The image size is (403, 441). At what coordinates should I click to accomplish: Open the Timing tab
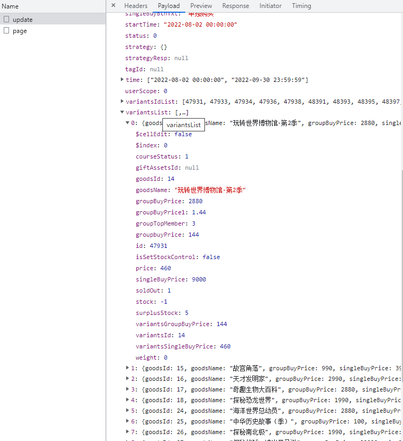[301, 6]
